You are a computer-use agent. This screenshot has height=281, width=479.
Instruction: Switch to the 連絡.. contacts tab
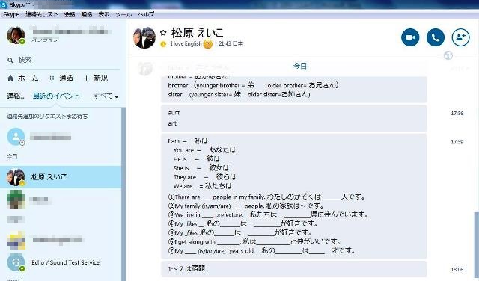(x=16, y=96)
